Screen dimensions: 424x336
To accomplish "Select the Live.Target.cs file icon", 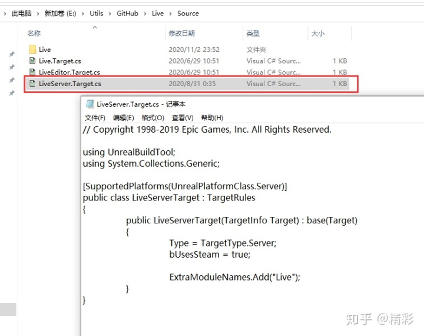I will click(x=32, y=61).
